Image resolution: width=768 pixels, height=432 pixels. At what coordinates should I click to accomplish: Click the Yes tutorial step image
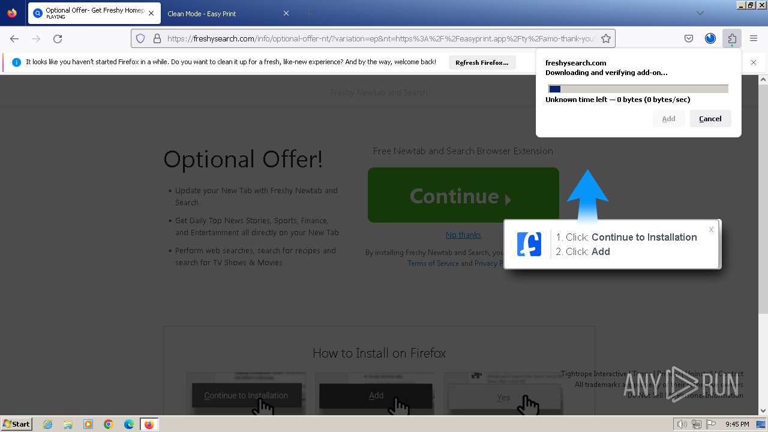(x=503, y=394)
